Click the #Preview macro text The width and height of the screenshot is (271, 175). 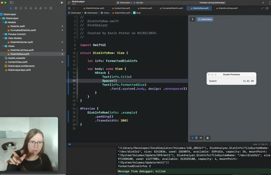pos(87,108)
